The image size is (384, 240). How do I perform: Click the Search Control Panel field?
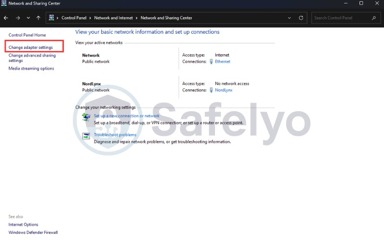click(x=346, y=18)
